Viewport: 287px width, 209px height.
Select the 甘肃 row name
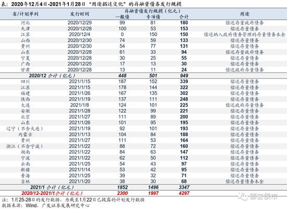tap(25, 69)
